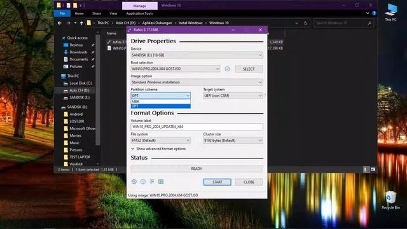The image size is (407, 229).
Task: Expand the Explorer ribbon chevron
Action: point(368,13)
